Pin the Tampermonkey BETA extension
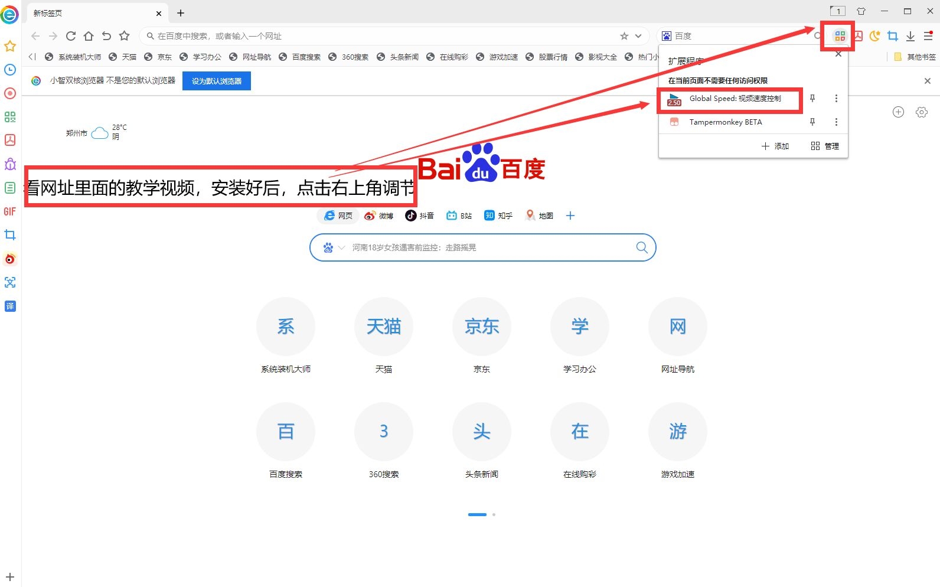The height and width of the screenshot is (587, 940). click(812, 122)
